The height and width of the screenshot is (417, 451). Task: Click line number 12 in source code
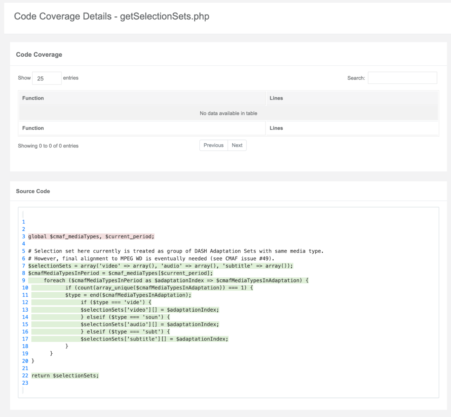coord(25,302)
